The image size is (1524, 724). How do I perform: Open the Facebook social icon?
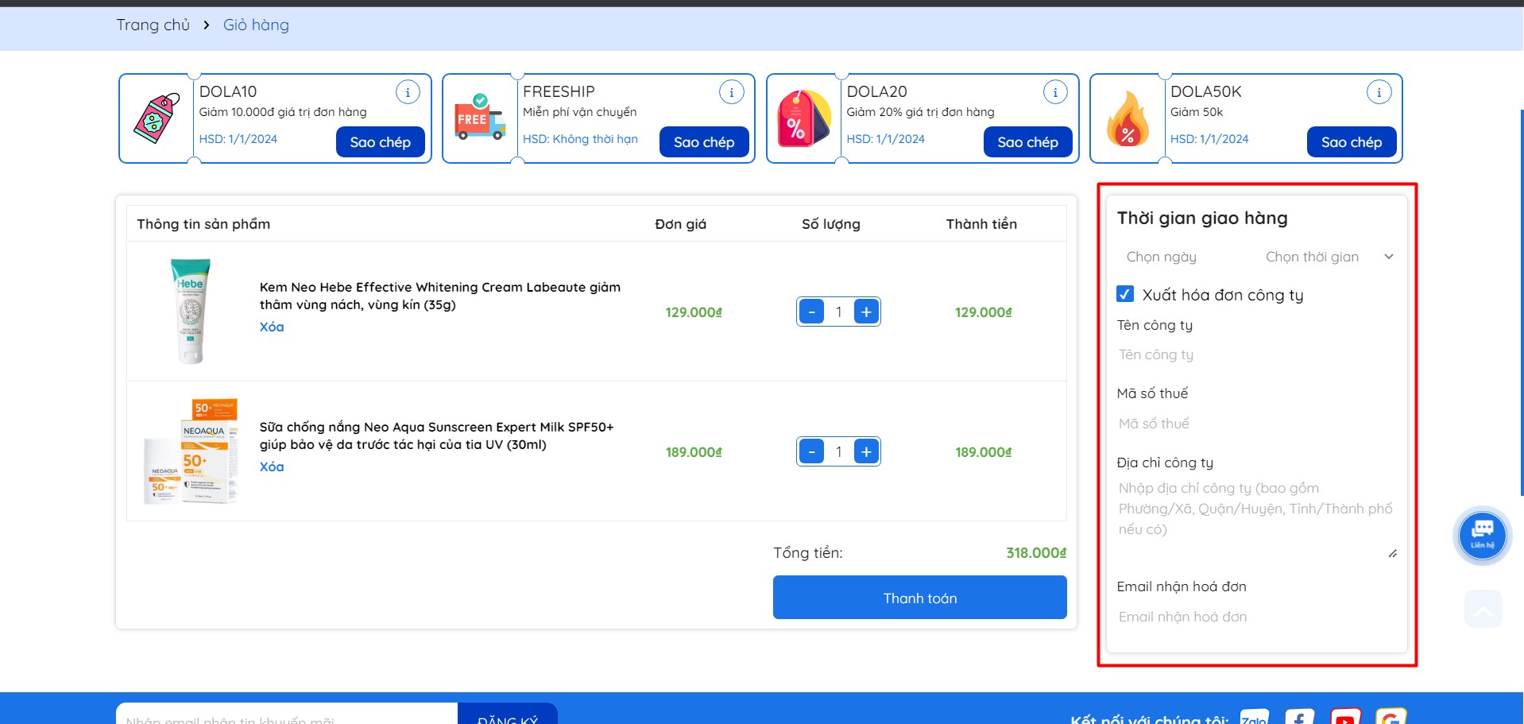coord(1299,718)
